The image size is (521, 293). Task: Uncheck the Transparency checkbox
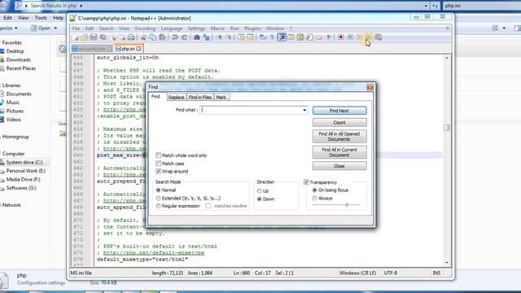click(x=306, y=182)
